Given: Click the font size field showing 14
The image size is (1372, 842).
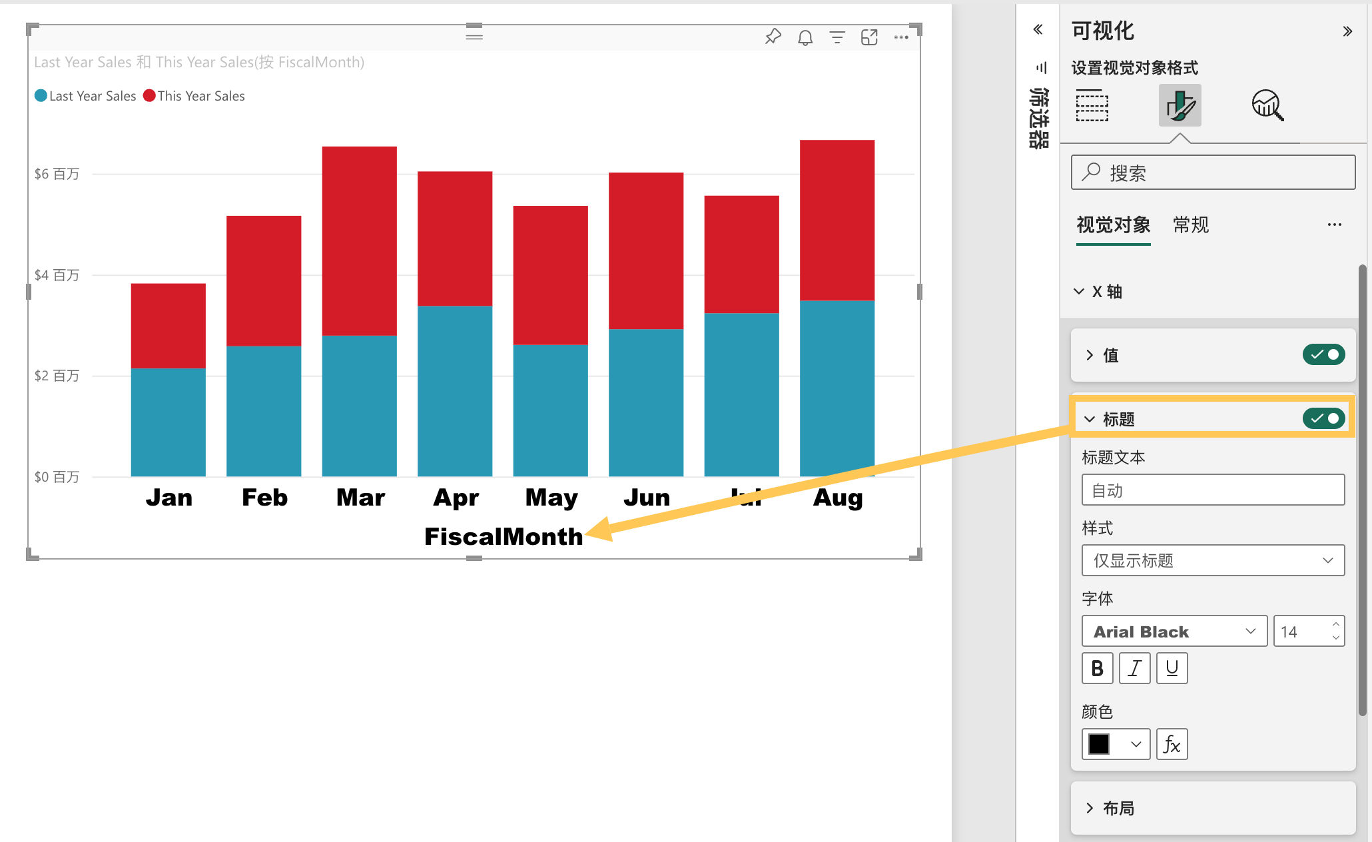Looking at the screenshot, I should point(1302,631).
